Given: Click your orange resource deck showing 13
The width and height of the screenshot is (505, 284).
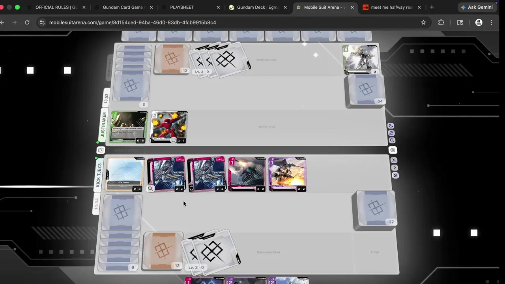Looking at the screenshot, I should click(x=163, y=251).
